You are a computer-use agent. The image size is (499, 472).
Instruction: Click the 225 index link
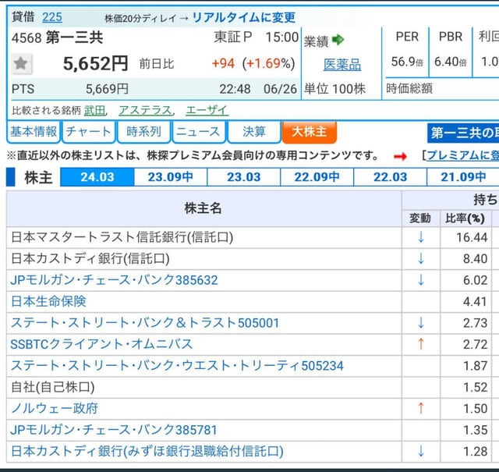point(52,16)
